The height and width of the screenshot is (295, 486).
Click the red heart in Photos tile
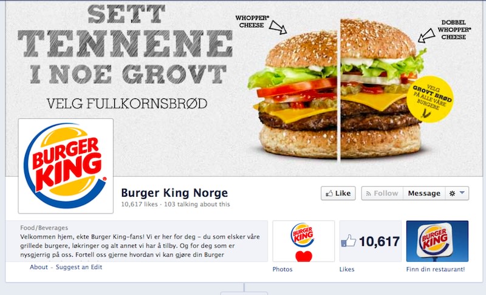click(x=304, y=256)
